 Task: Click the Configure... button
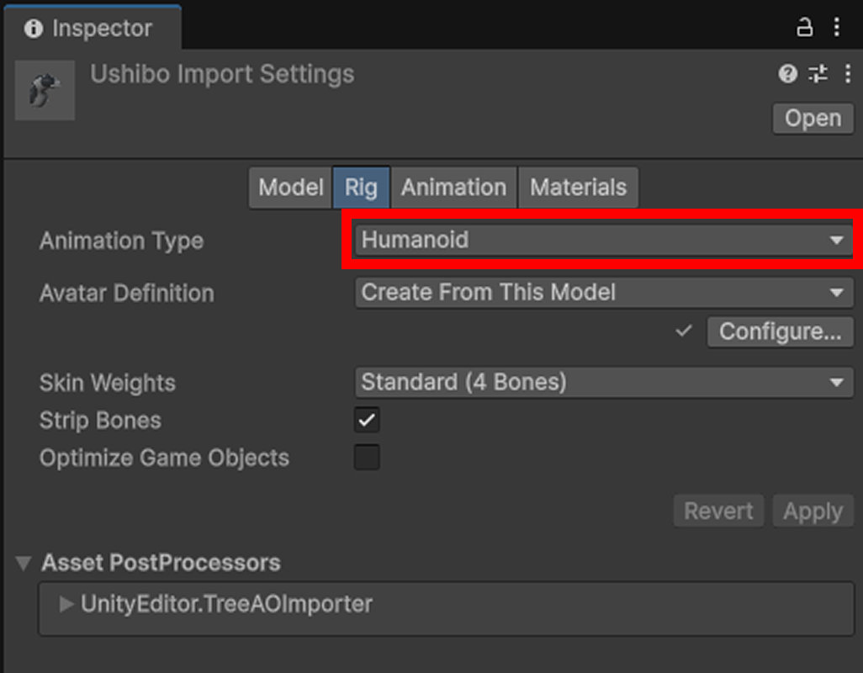[x=780, y=331]
